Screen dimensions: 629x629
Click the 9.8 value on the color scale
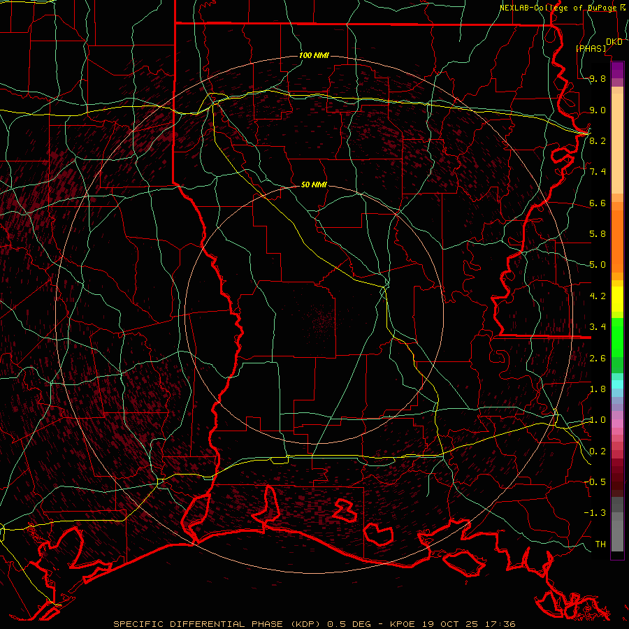(x=598, y=78)
